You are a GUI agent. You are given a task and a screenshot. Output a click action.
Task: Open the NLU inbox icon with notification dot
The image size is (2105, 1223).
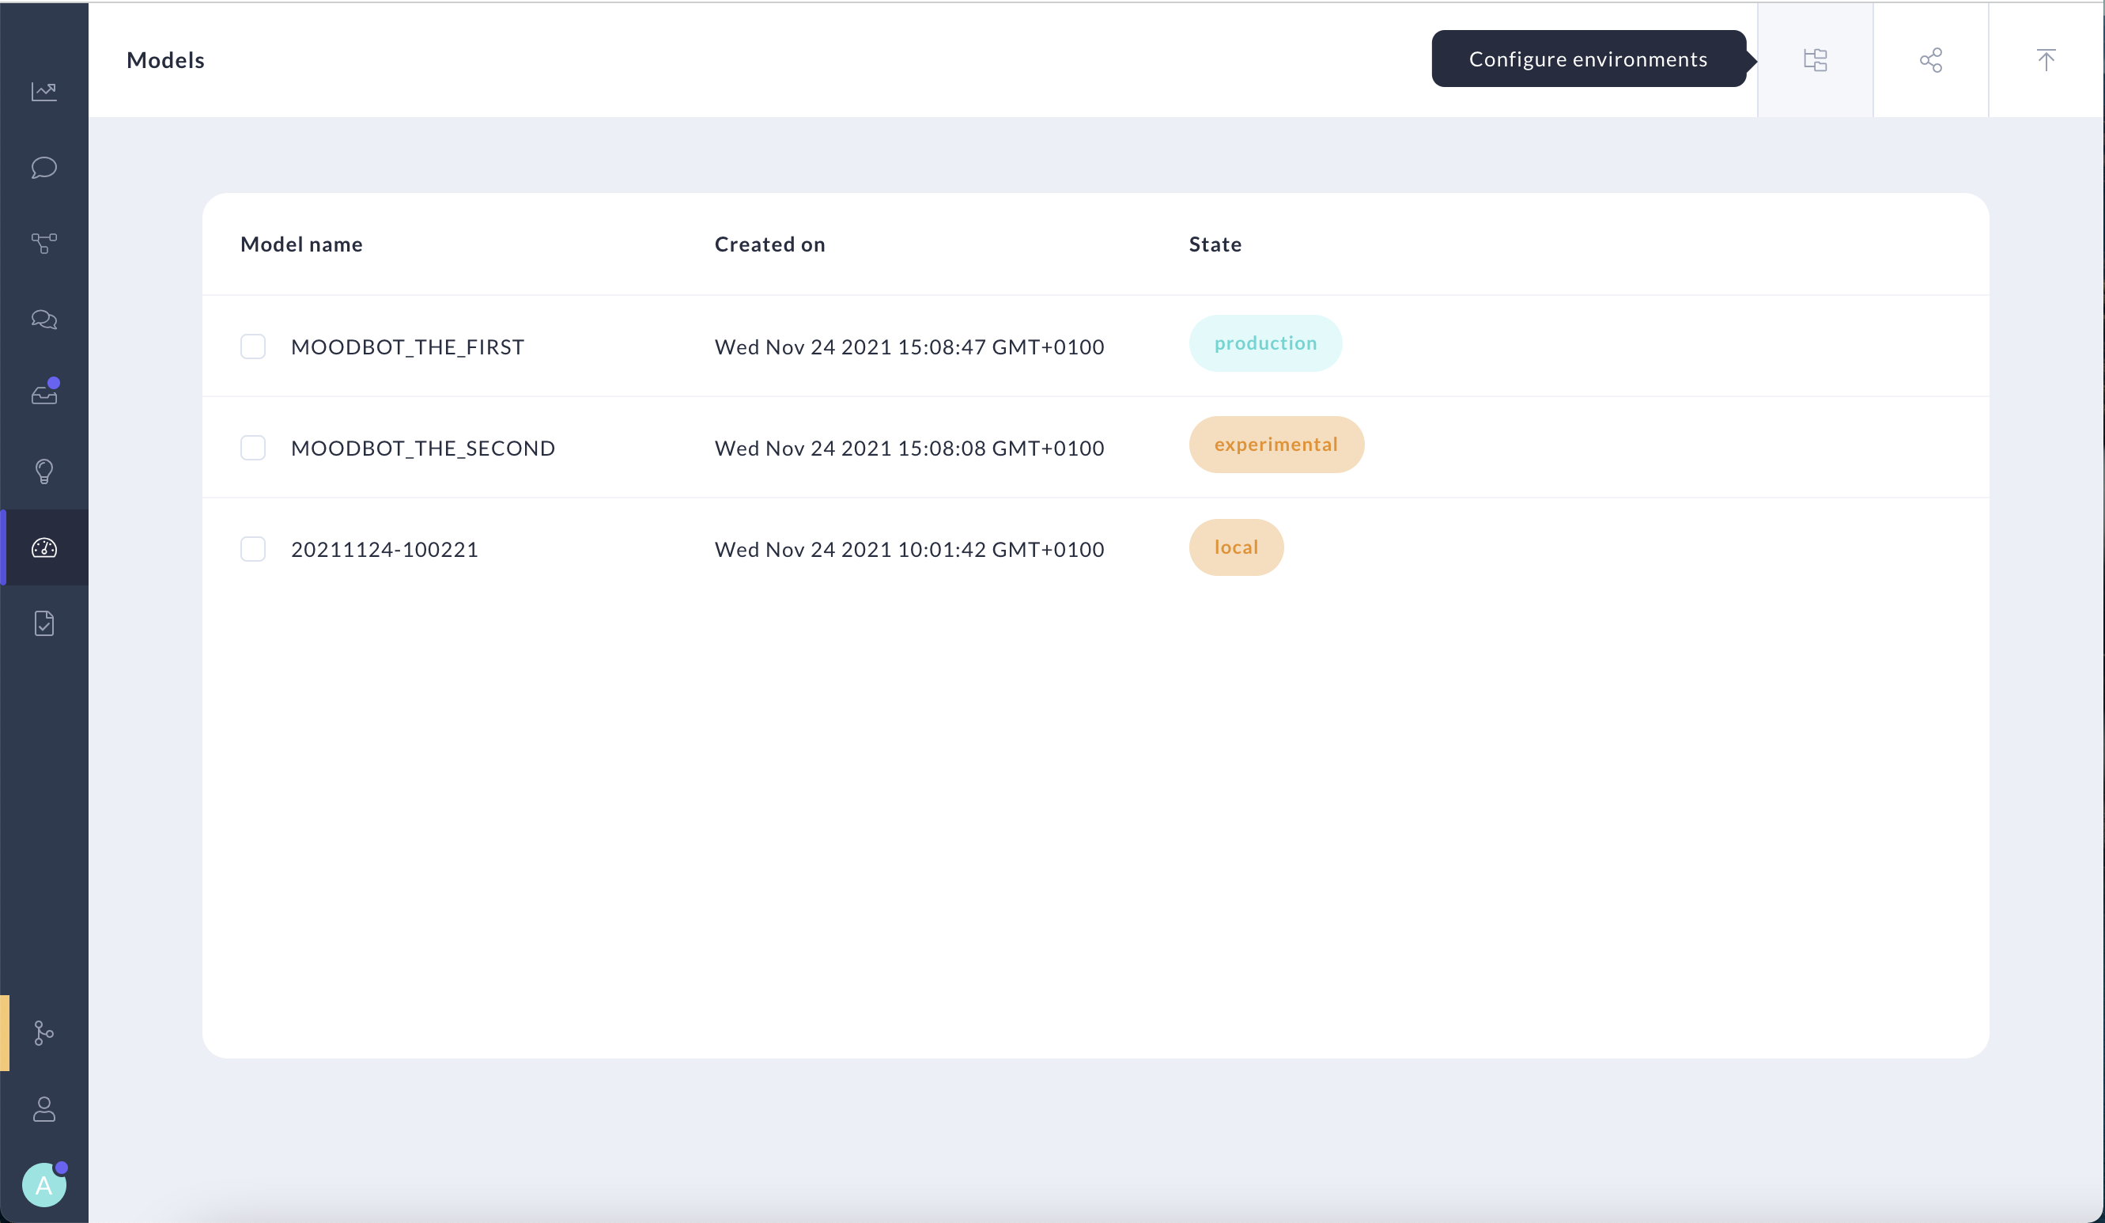point(44,394)
